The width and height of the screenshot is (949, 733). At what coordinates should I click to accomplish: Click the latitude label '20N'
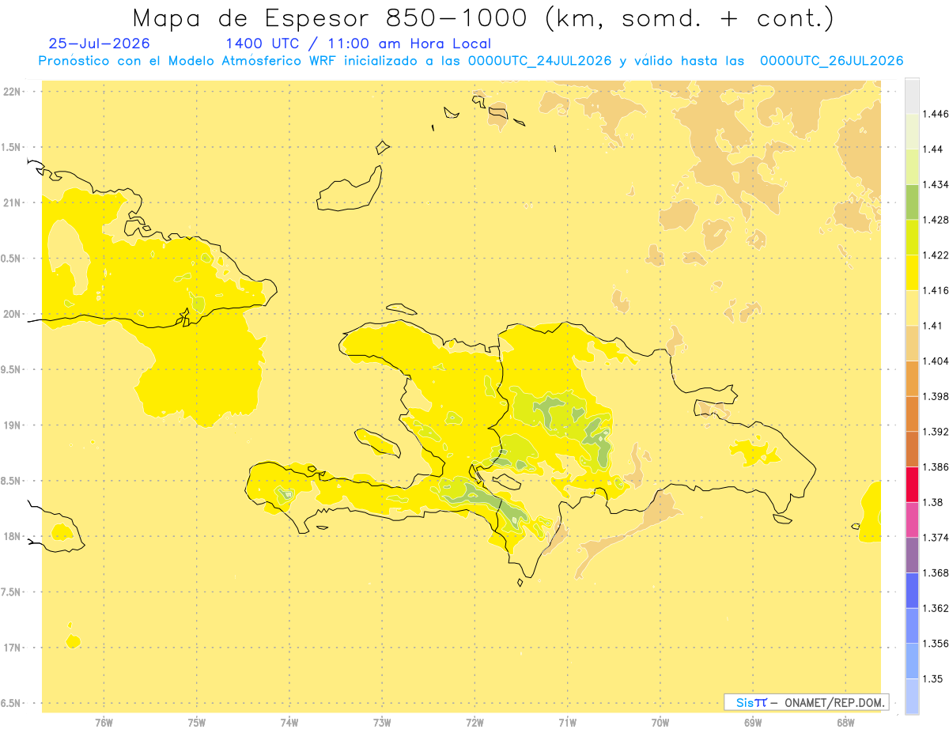[x=11, y=314]
